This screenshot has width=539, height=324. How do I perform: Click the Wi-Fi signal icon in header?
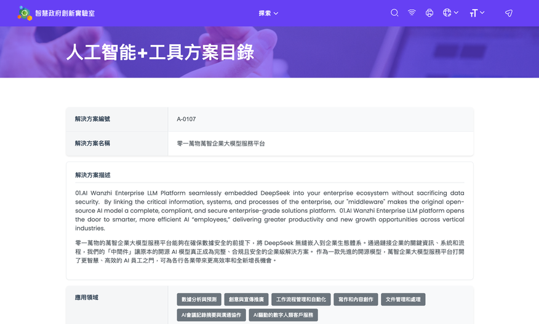(x=412, y=13)
